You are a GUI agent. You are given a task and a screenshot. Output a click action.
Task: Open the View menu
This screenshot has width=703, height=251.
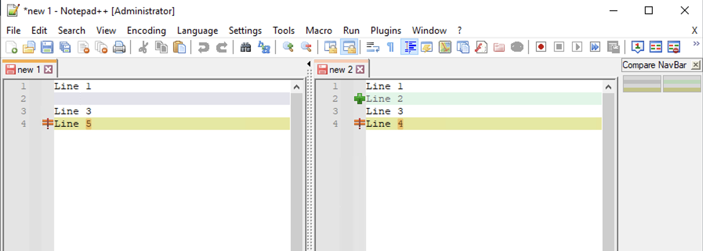click(106, 30)
